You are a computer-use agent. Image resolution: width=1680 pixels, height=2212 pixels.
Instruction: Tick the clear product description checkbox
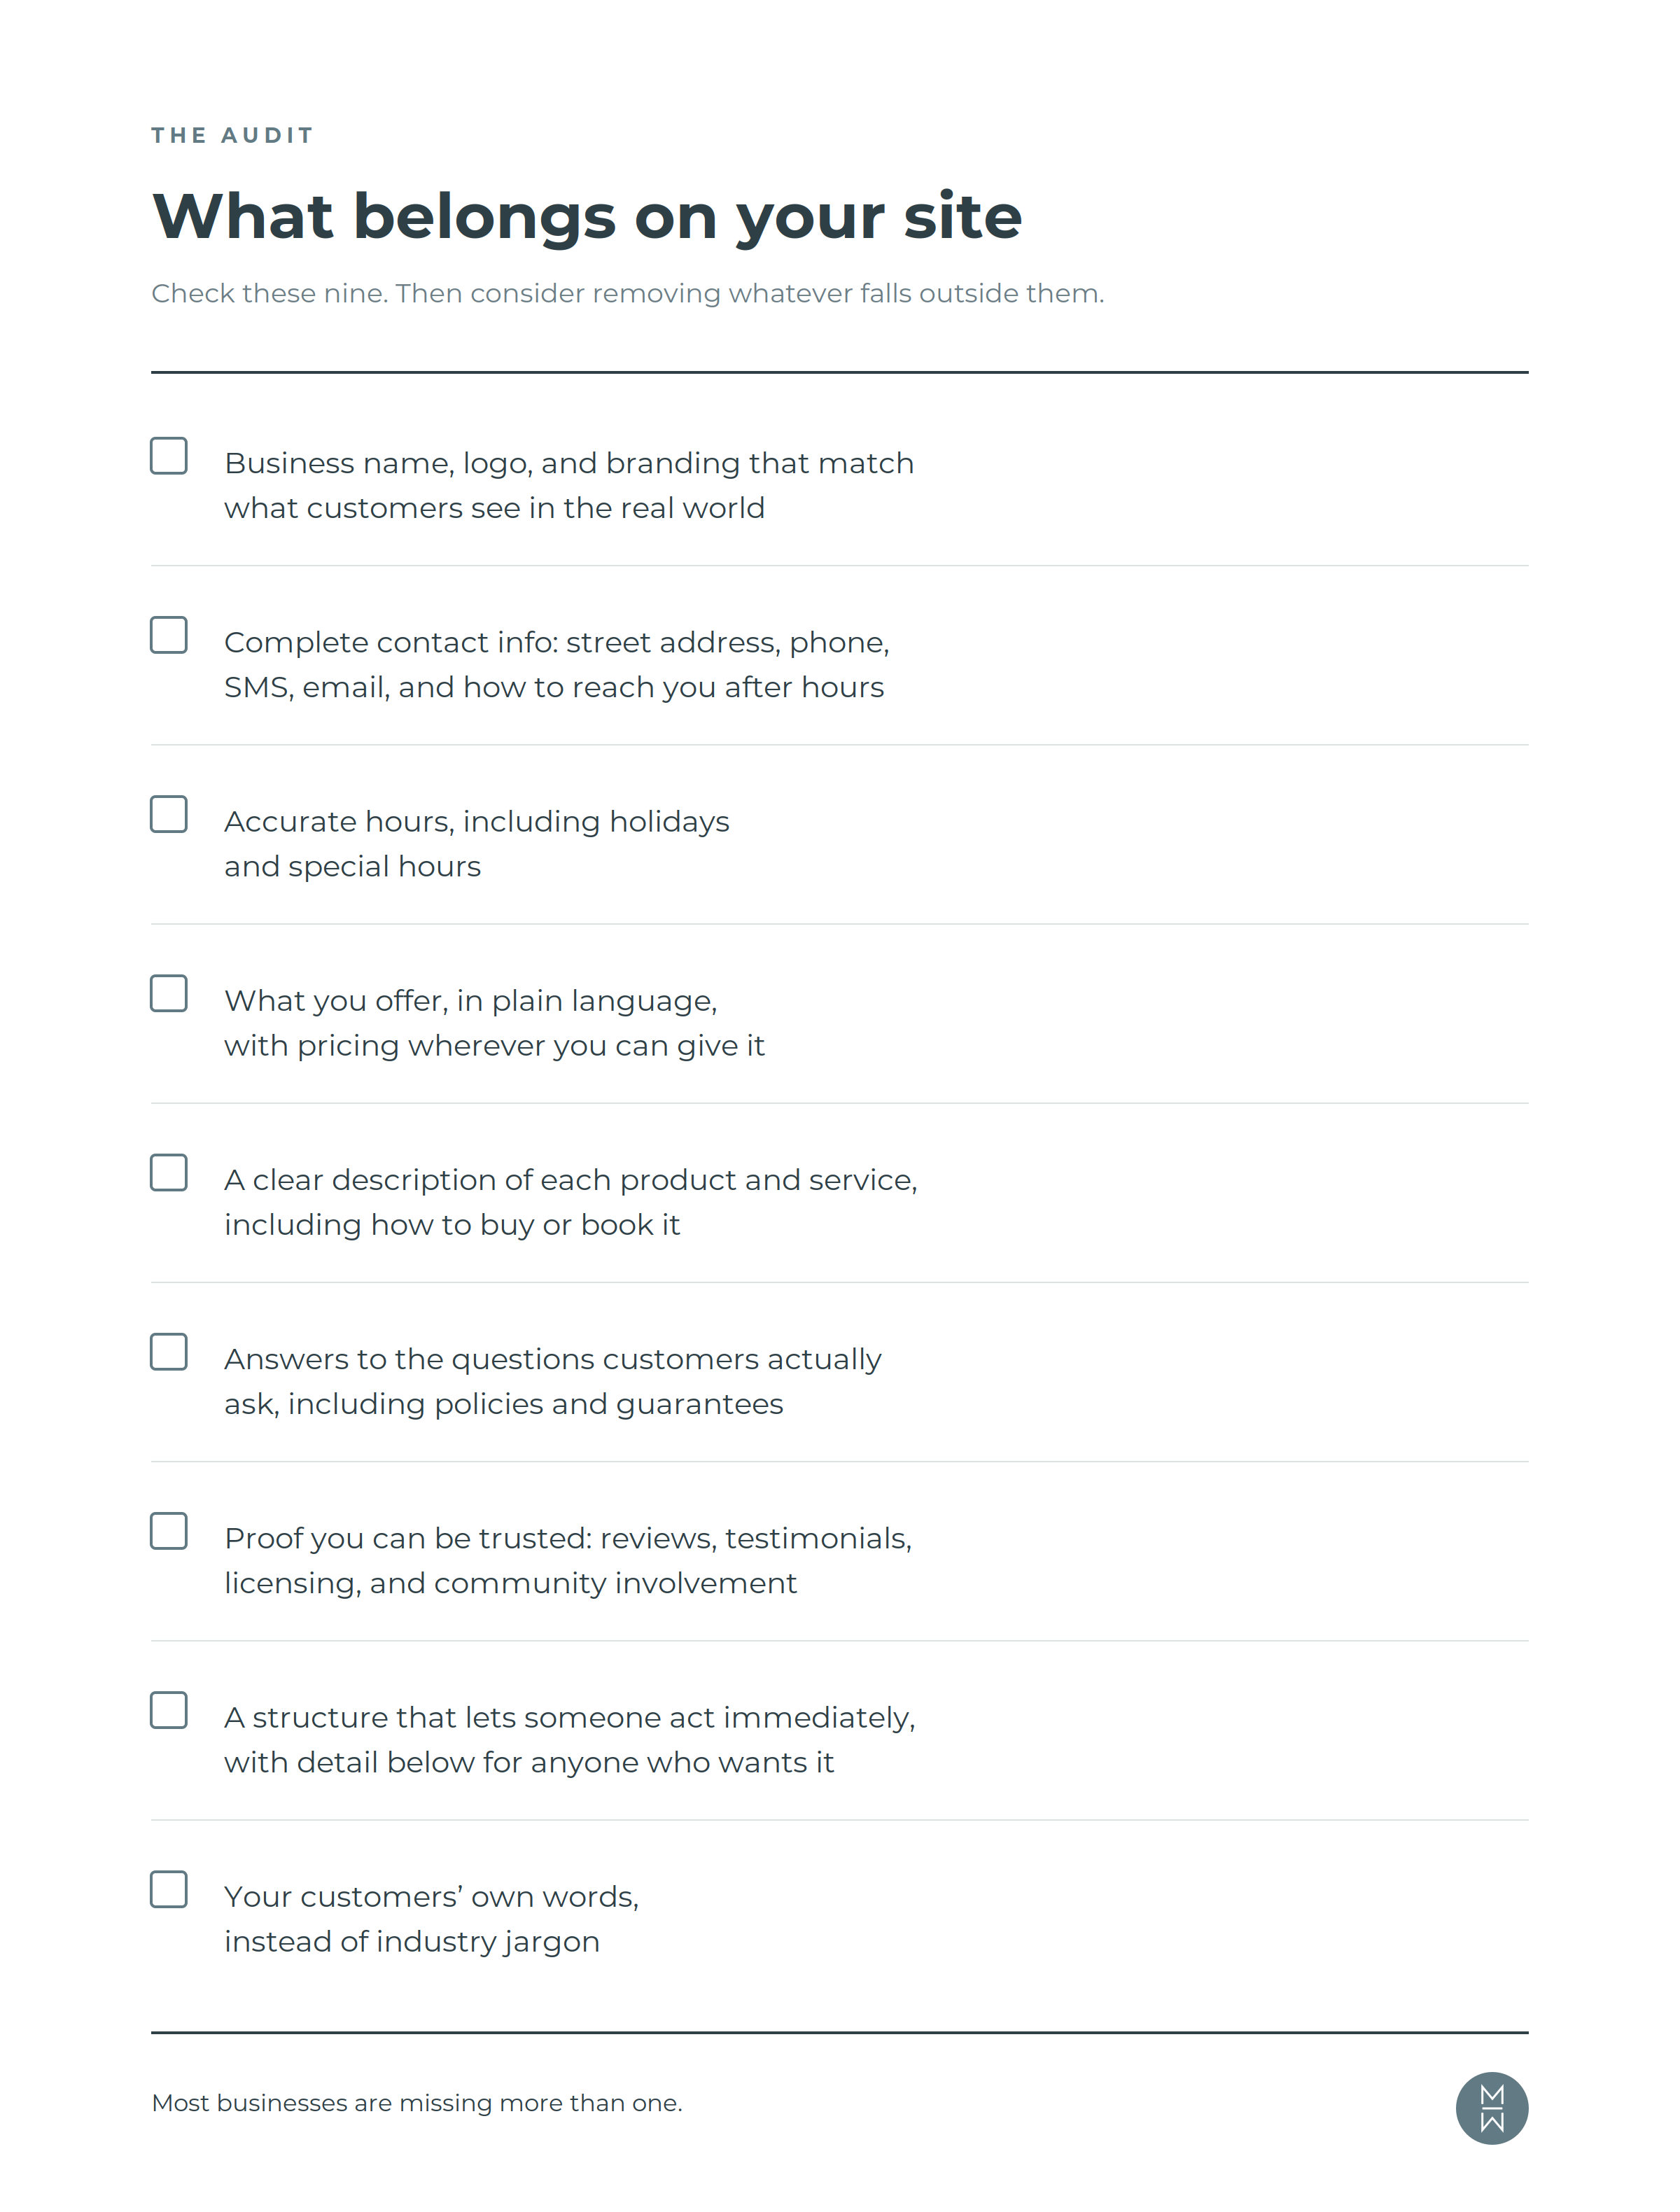[169, 1172]
